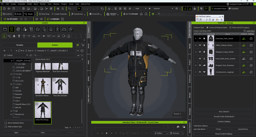Launch the Body Wrap tool

[x=44, y=14]
